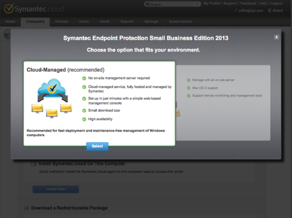
Task: Open the Users tab
Action: click(x=84, y=22)
